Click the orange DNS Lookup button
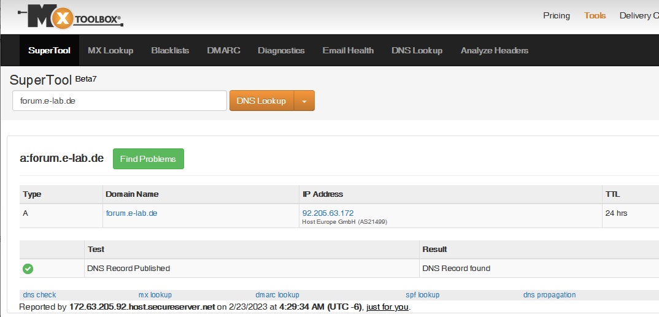Screen dimensions: 659x317 (x=261, y=101)
